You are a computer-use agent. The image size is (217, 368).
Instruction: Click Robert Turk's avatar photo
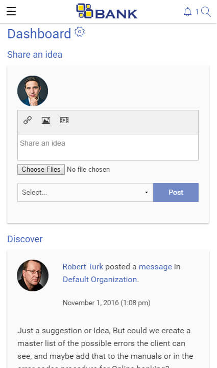click(x=33, y=275)
